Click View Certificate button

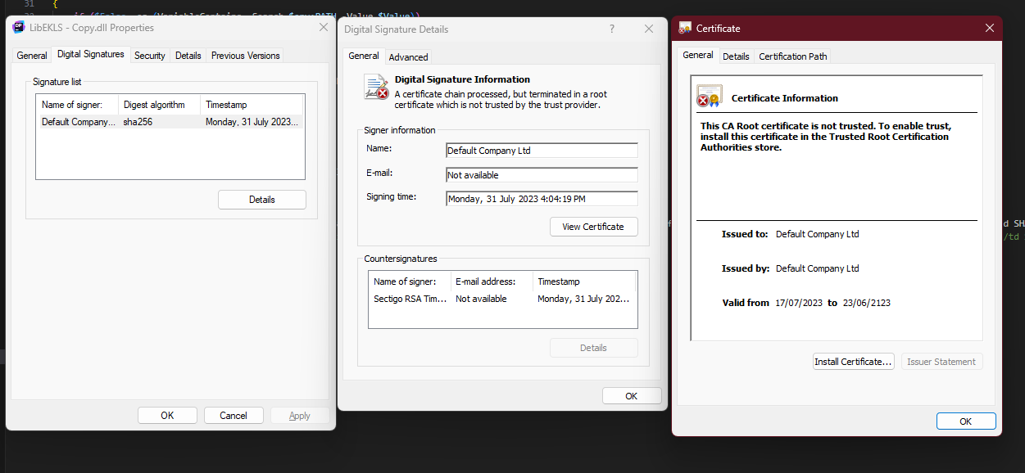[593, 227]
